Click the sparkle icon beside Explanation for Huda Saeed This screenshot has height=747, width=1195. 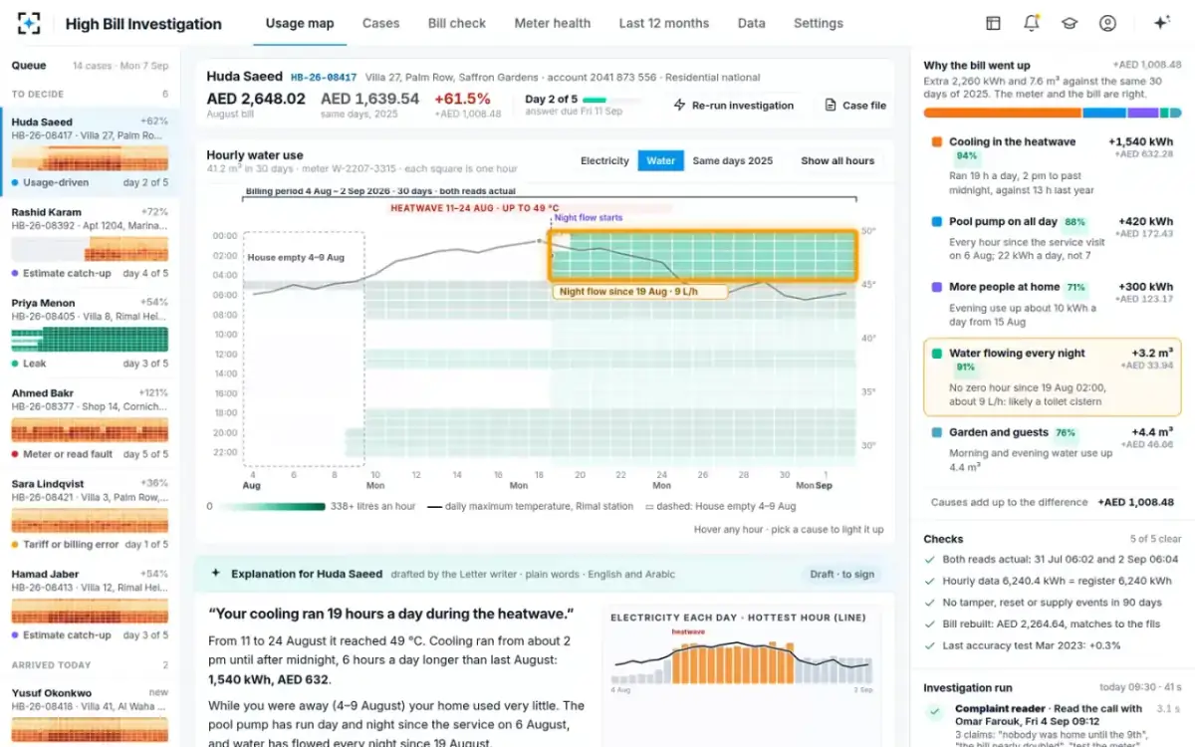click(x=215, y=574)
